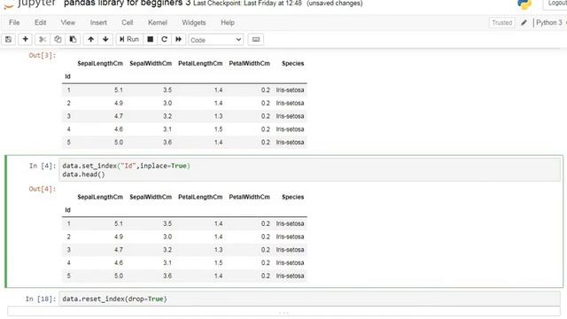The height and width of the screenshot is (319, 567).
Task: Click the Id index label in Out[3] table
Action: [x=67, y=76]
